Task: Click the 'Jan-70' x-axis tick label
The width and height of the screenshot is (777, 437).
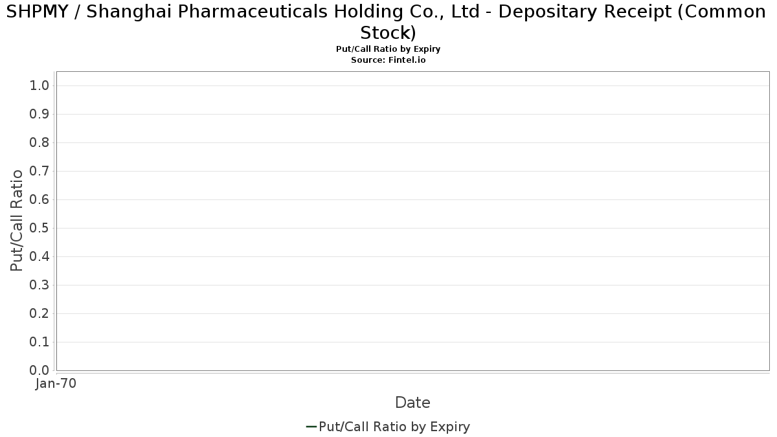Action: click(x=56, y=384)
